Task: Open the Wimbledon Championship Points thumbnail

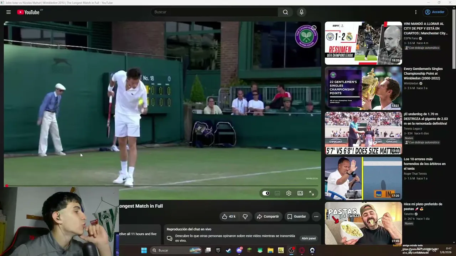Action: tap(363, 88)
